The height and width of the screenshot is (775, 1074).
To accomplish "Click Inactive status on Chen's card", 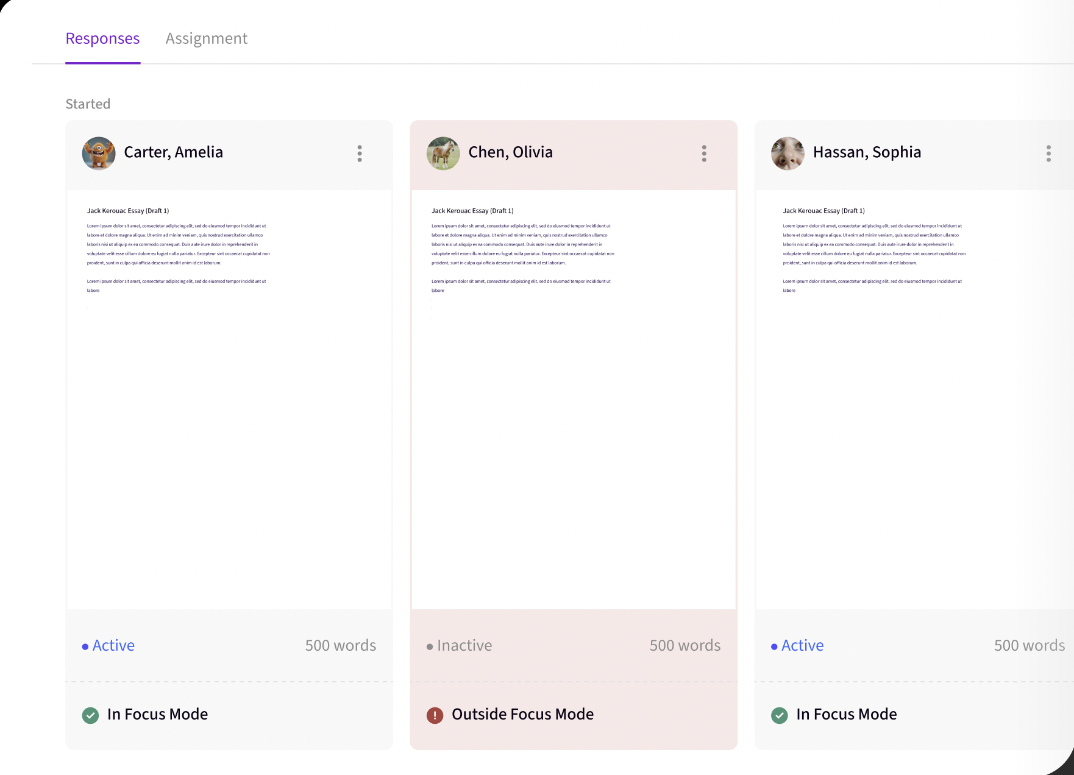I will click(x=464, y=646).
